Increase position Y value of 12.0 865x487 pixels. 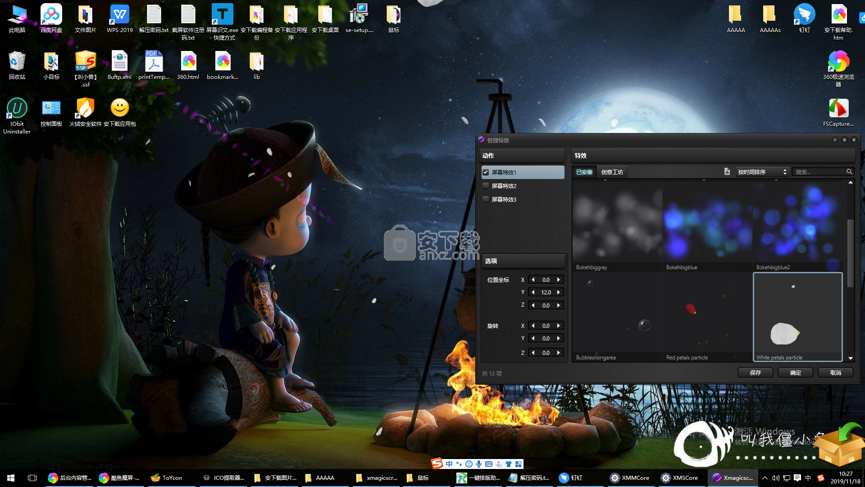tap(559, 292)
